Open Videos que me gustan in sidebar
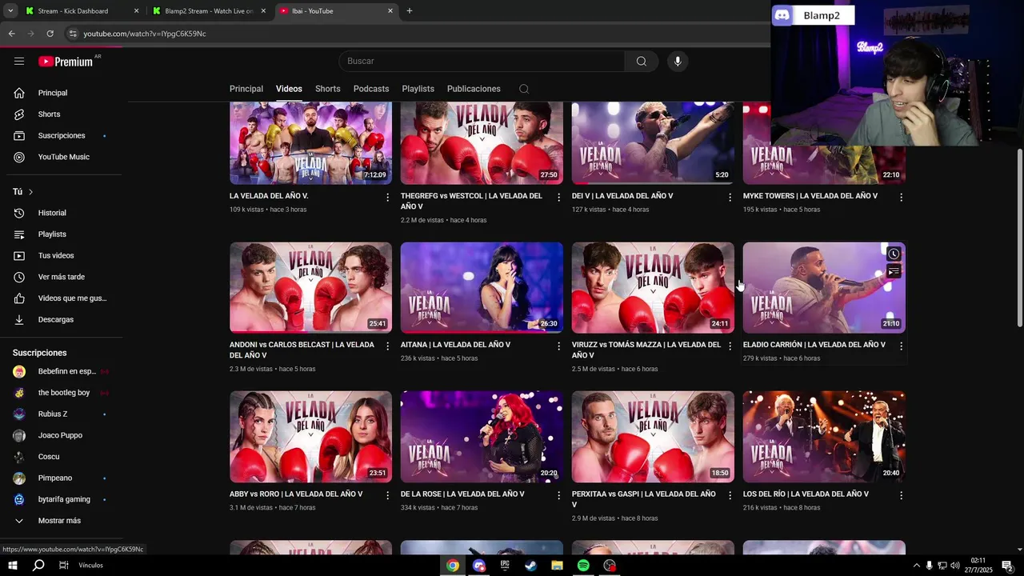Screen dimensions: 1024x576 pos(61,298)
